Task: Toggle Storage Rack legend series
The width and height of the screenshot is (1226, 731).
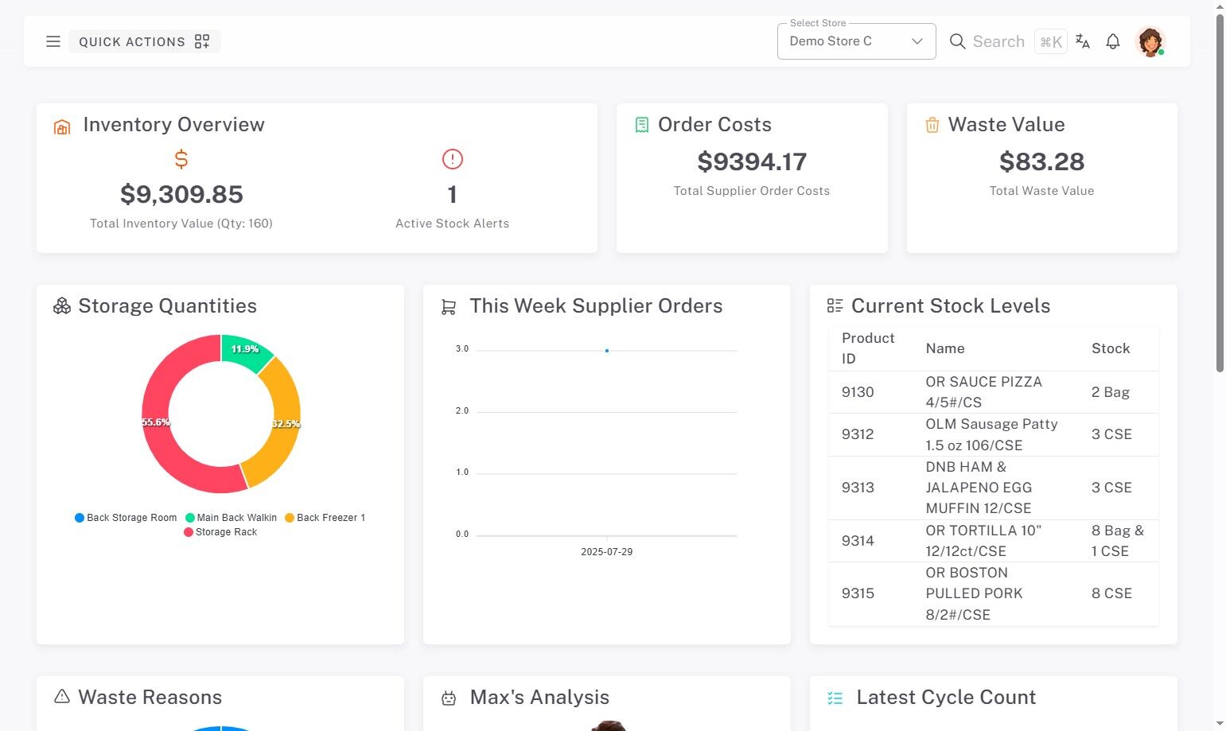Action: tap(220, 532)
